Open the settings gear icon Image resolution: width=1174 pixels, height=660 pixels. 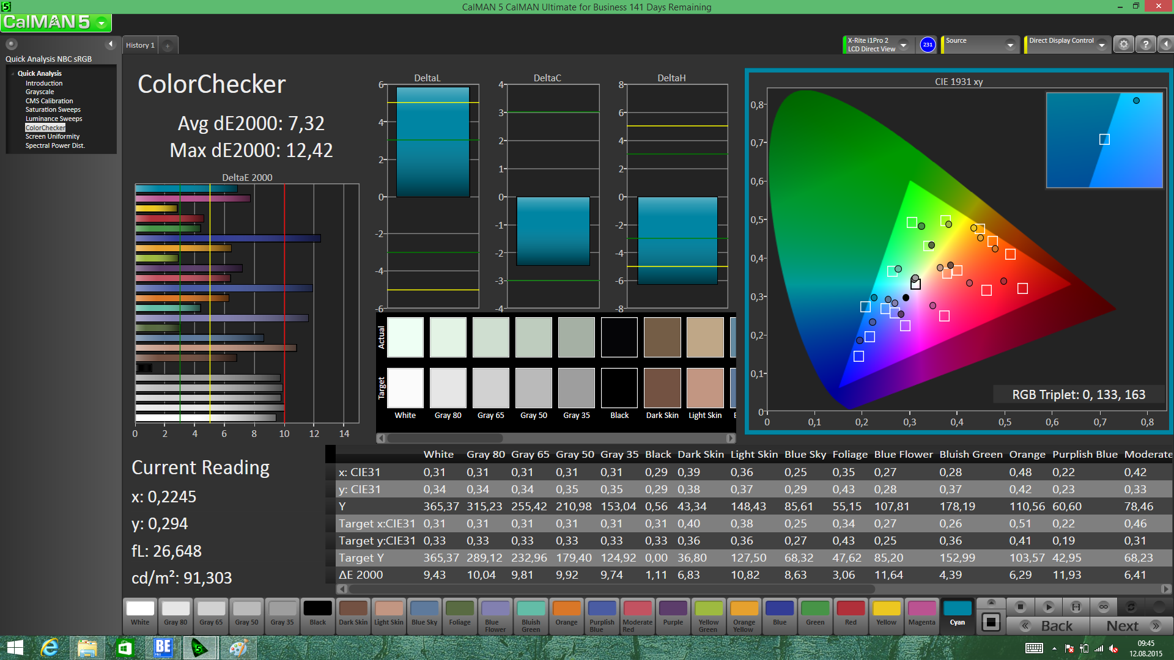[x=1123, y=45]
